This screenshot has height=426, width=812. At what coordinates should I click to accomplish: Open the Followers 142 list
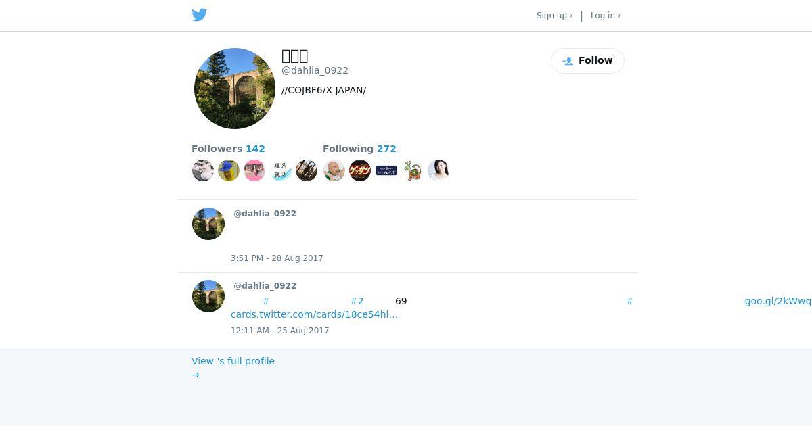coord(228,149)
